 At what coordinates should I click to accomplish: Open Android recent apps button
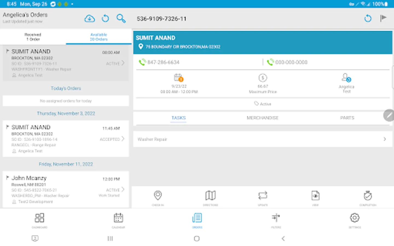coord(110,239)
